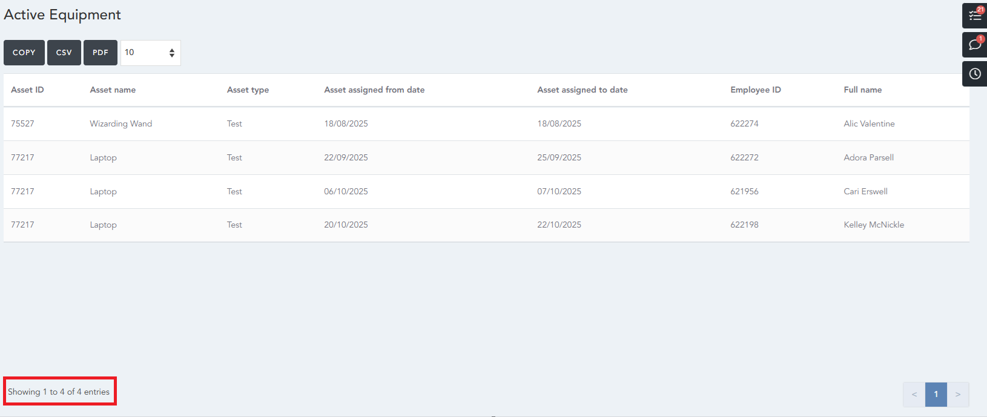Export table as CSV
The width and height of the screenshot is (987, 417).
click(x=64, y=53)
